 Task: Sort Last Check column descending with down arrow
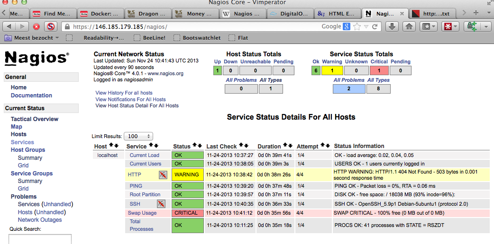[x=247, y=146]
